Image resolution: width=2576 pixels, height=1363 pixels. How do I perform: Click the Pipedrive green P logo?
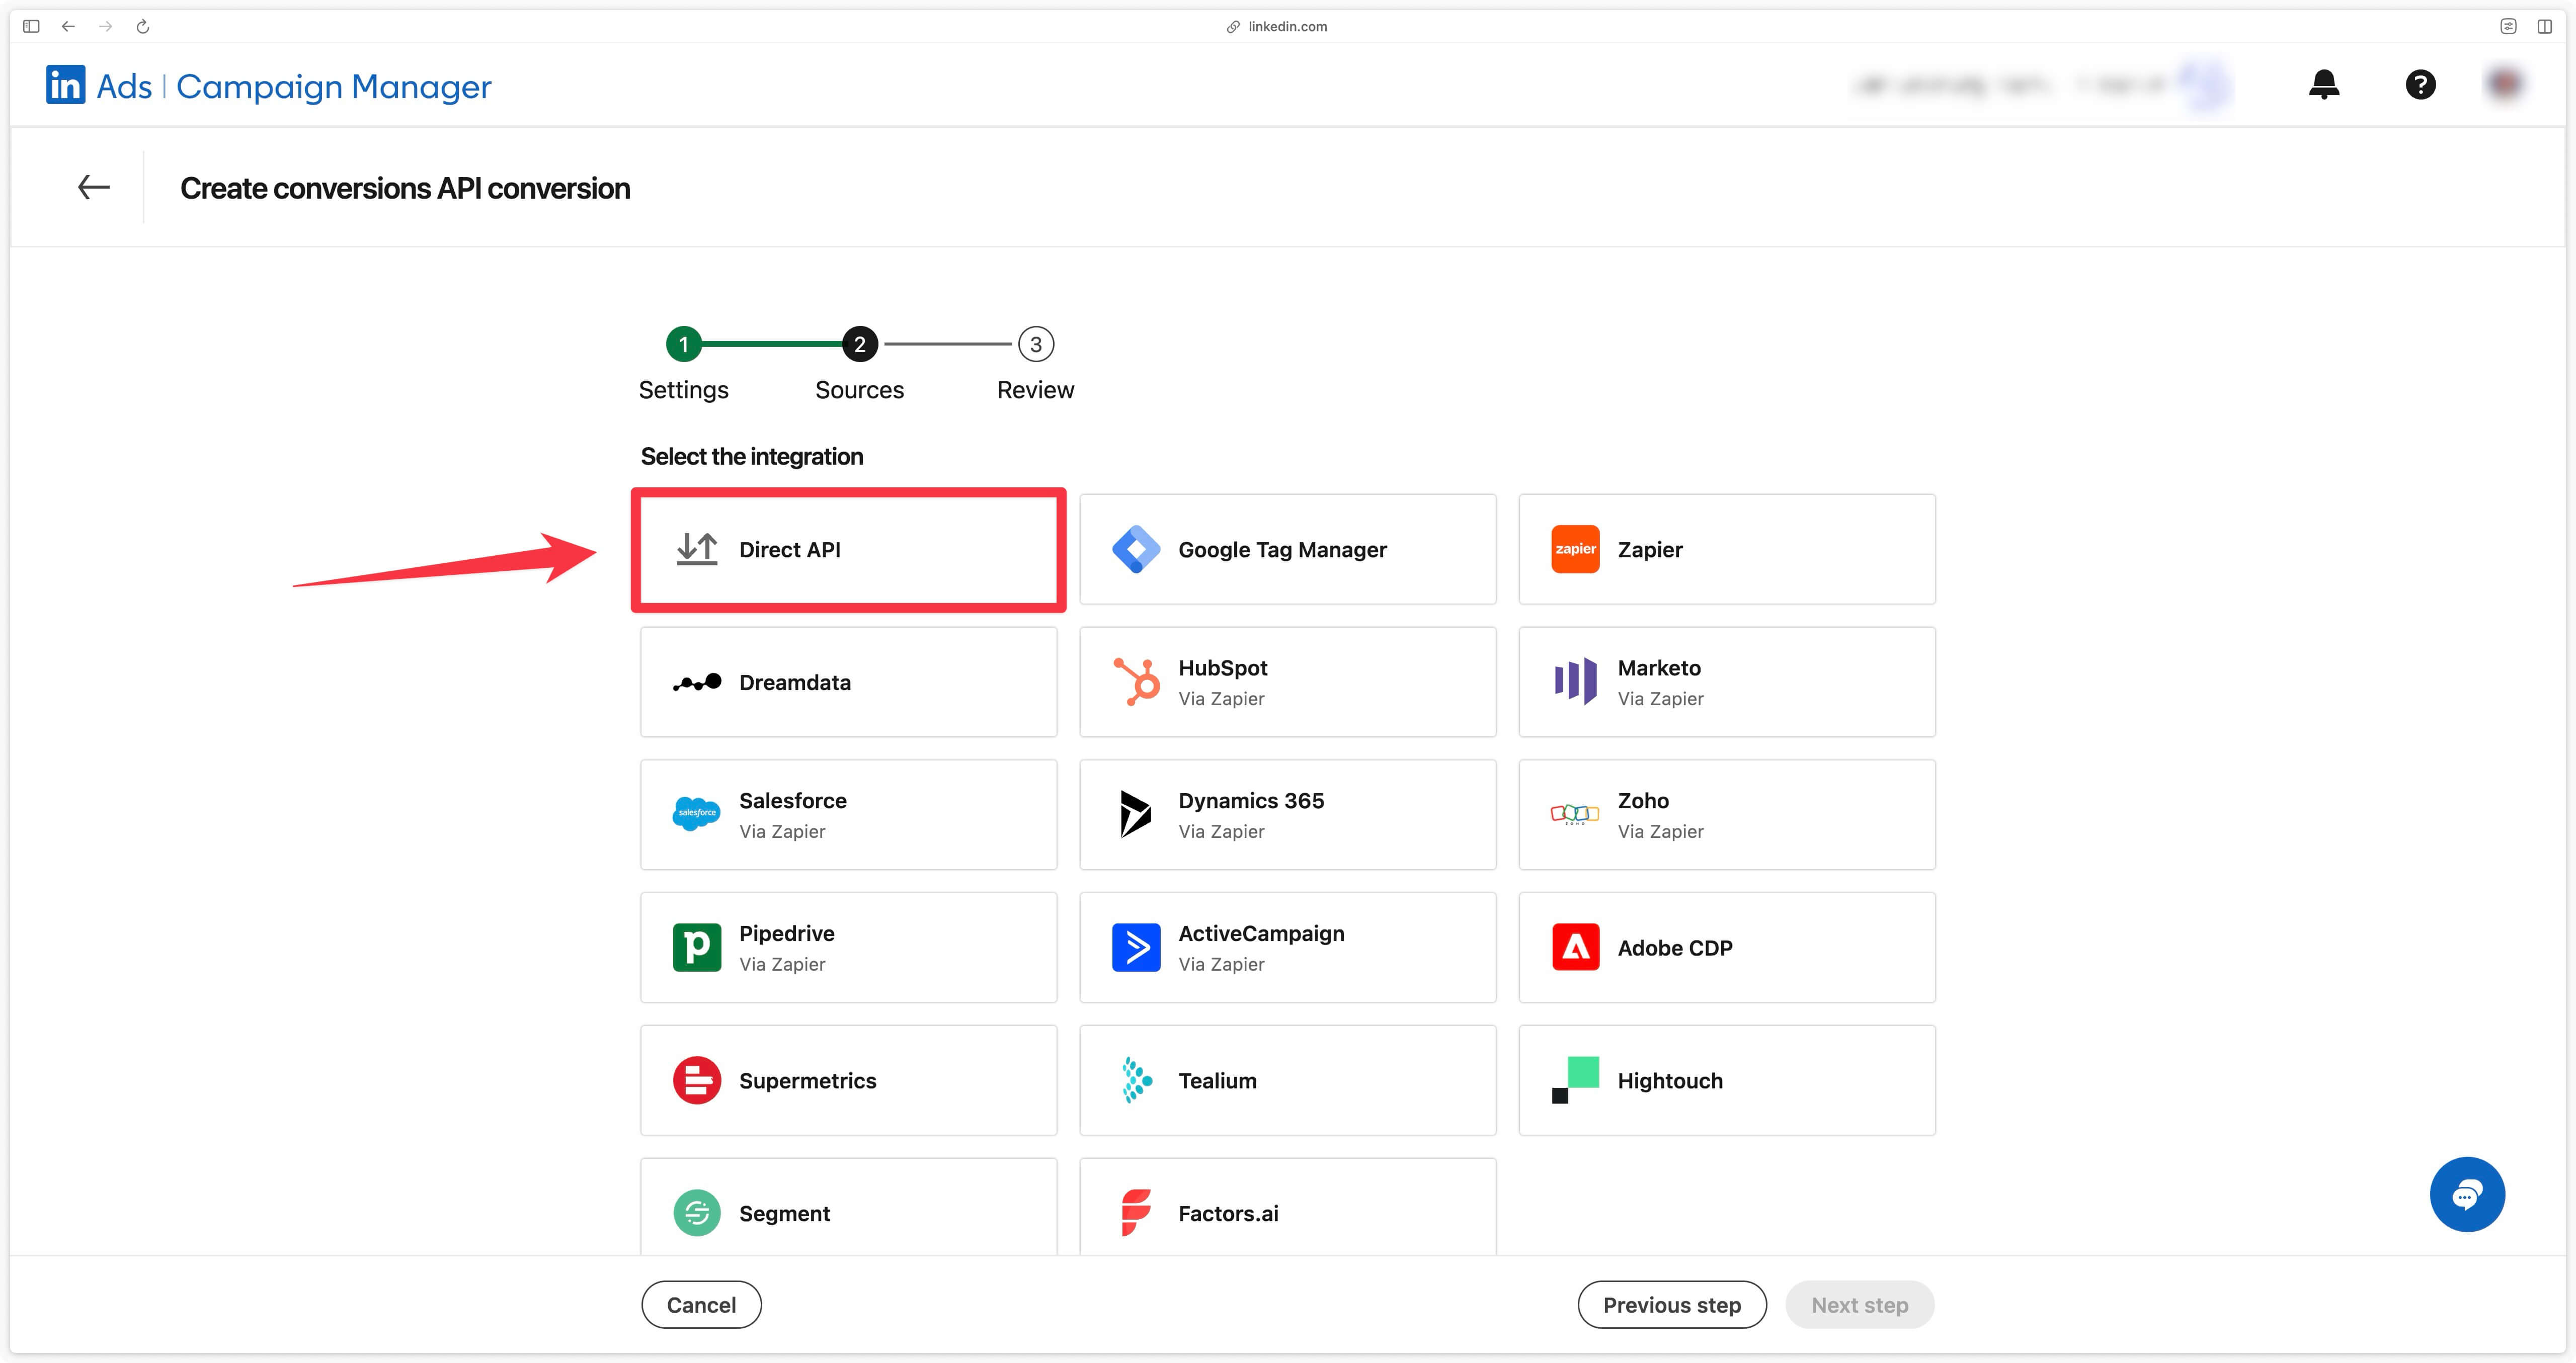pos(697,947)
